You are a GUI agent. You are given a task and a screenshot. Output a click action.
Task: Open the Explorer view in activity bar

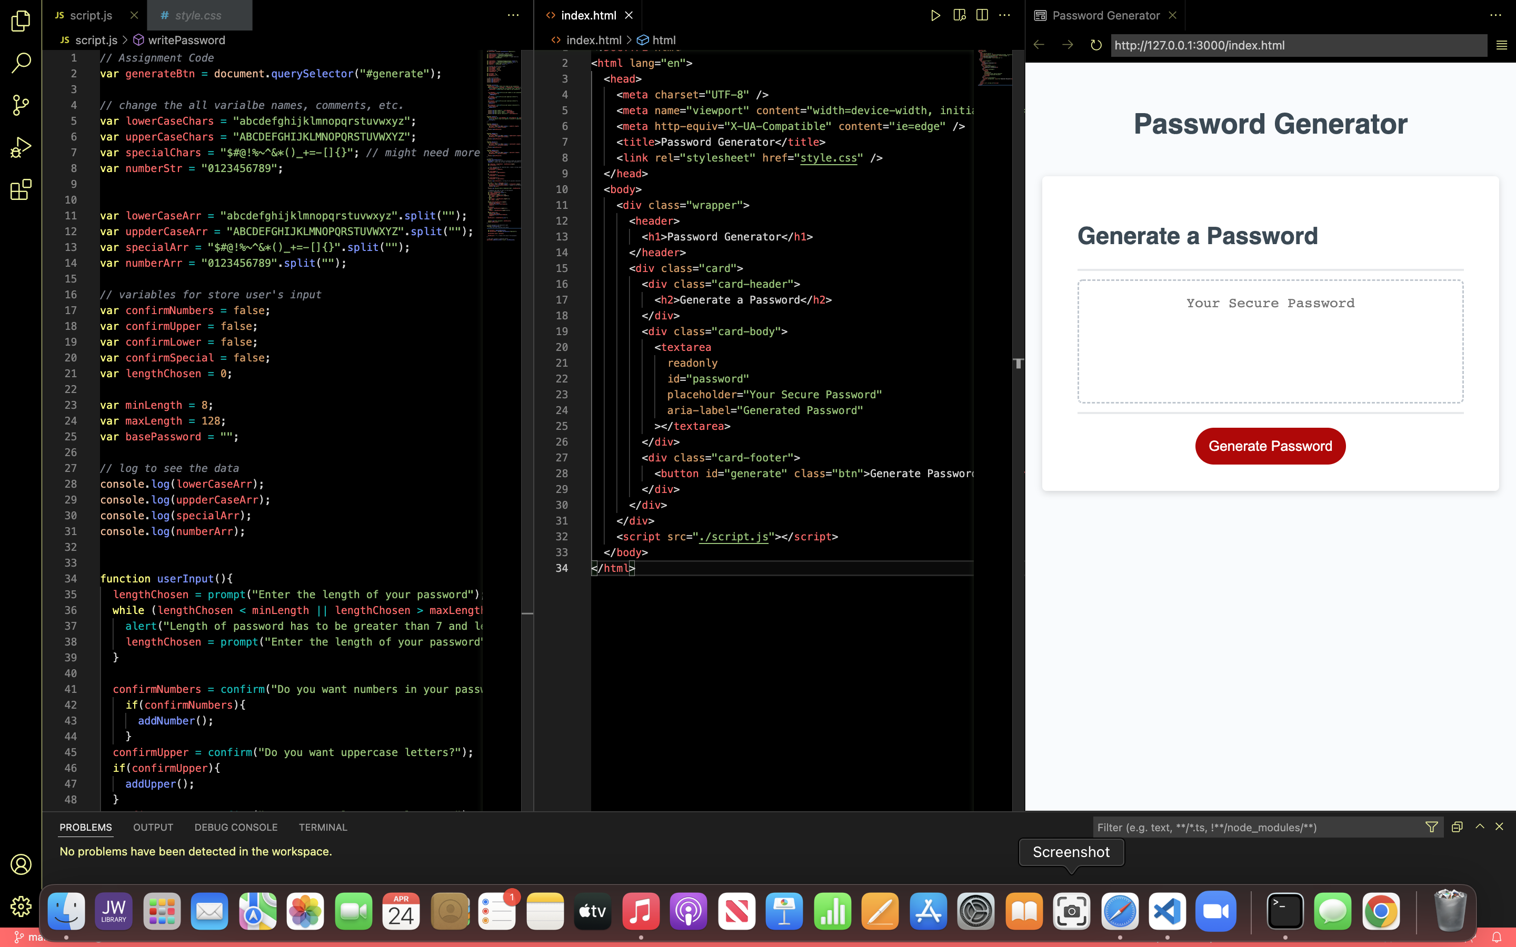pos(21,21)
